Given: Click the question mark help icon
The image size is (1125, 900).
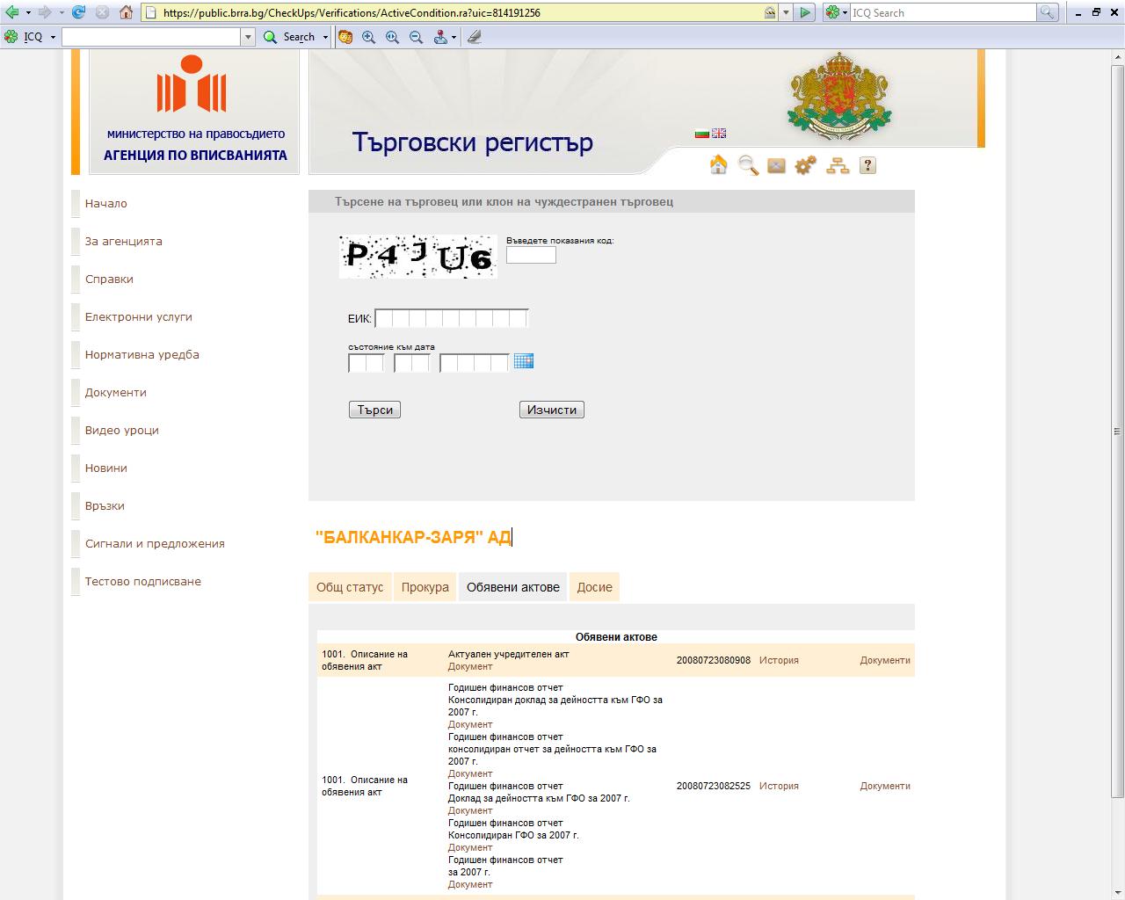Looking at the screenshot, I should click(867, 165).
